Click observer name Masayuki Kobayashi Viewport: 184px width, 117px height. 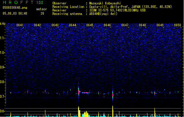click(x=105, y=3)
